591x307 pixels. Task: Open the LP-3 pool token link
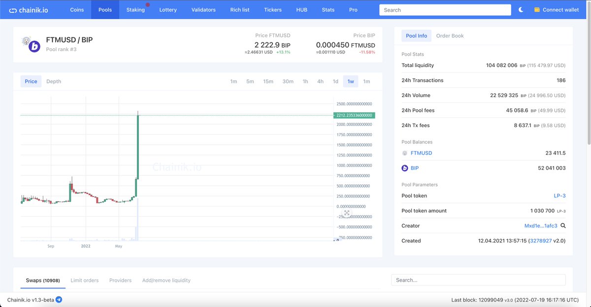[x=559, y=196]
